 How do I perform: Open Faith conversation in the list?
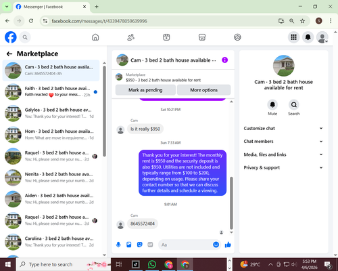coord(51,91)
